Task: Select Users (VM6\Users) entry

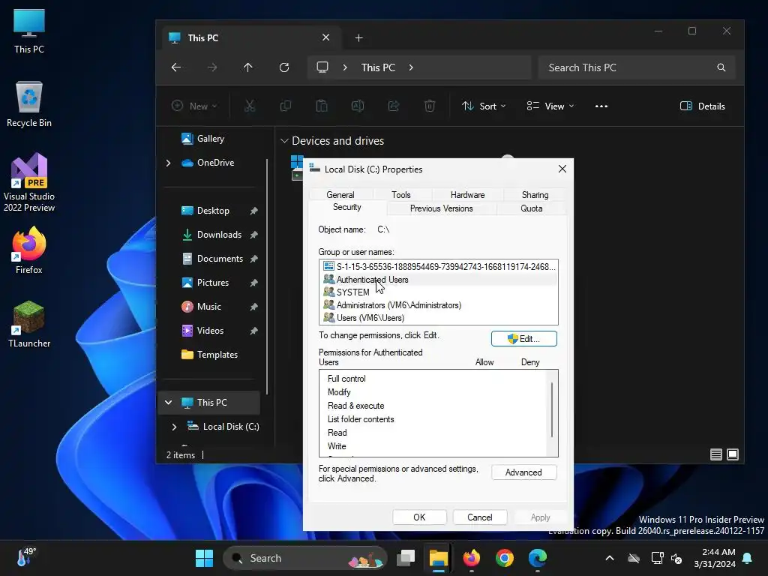Action: point(438,317)
